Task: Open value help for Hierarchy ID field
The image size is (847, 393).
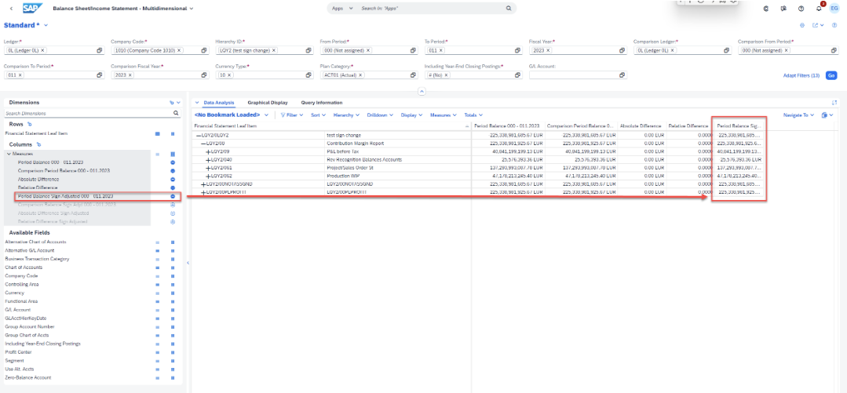Action: tap(308, 50)
